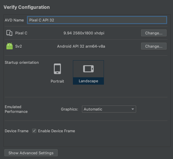Change the Pixel C hardware device
173x159 pixels.
point(154,33)
